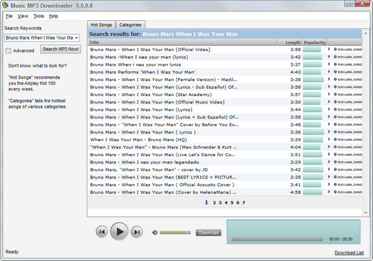373x261 pixels.
Task: Download the 'Star Academy' version
Action: (x=348, y=94)
